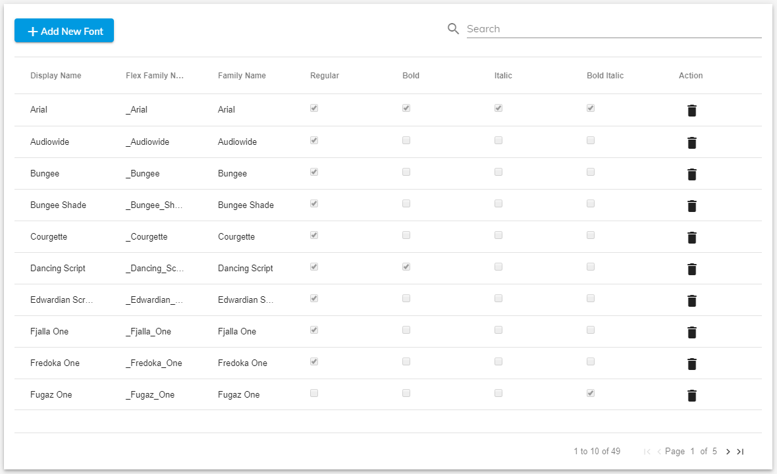
Task: Select the _Fugaz_One cell
Action: pos(150,395)
